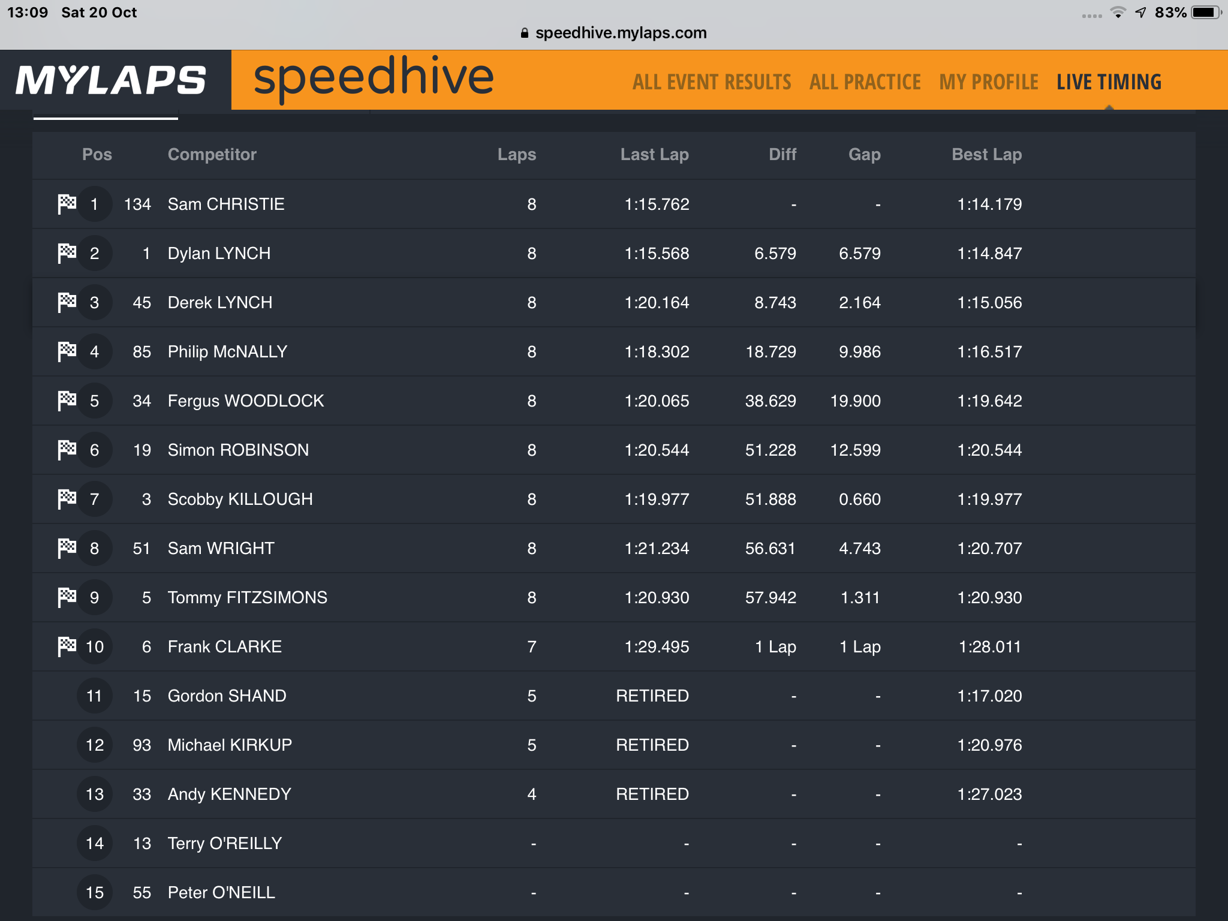Select the Derek LYNCH row

614,302
